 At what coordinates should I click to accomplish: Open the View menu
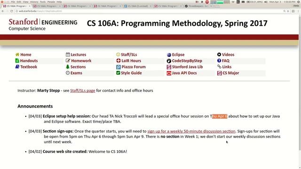tap(25, 2)
